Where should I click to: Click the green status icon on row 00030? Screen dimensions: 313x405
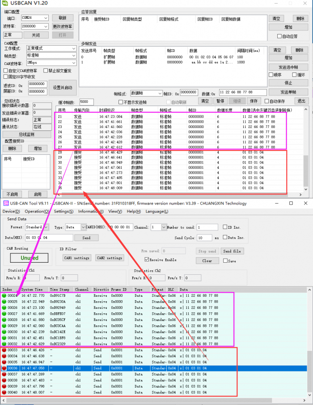(x=4, y=332)
